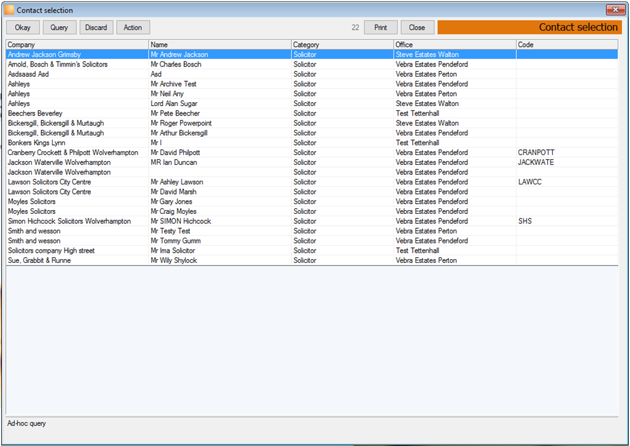The height and width of the screenshot is (446, 630).
Task: Select the Simon Hichcock Solicitors Wolverhampton row
Action: pyautogui.click(x=312, y=221)
